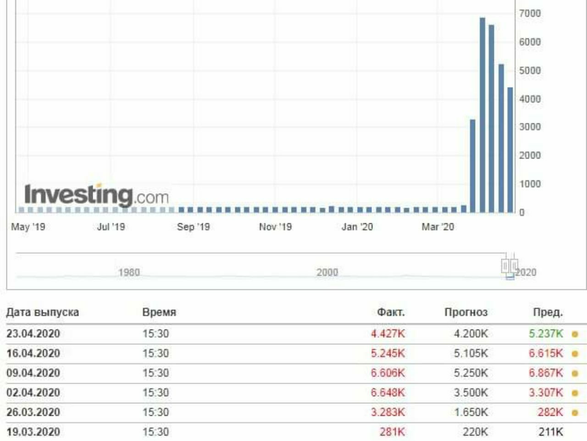Screen dimensions: 587x441
Task: Click the previous value 6.615K
Action: [546, 353]
